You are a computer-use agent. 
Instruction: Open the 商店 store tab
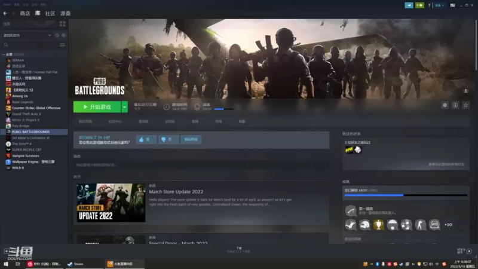pos(25,13)
